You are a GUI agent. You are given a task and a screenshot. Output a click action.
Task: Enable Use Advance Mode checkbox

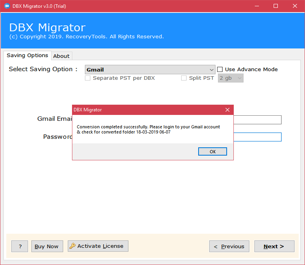point(220,69)
